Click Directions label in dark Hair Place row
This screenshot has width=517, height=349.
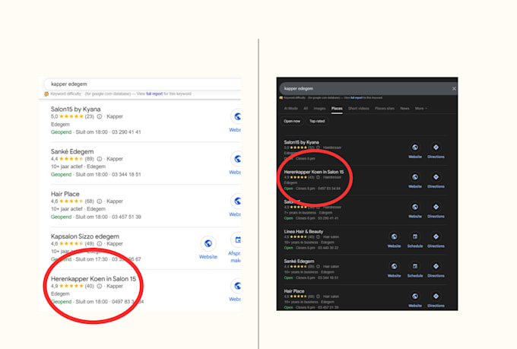436,306
